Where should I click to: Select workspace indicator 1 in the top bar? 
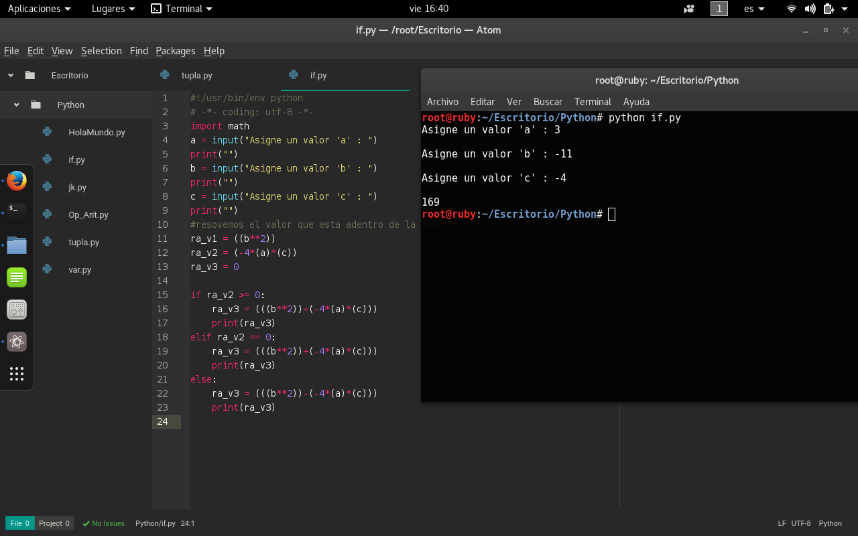719,9
